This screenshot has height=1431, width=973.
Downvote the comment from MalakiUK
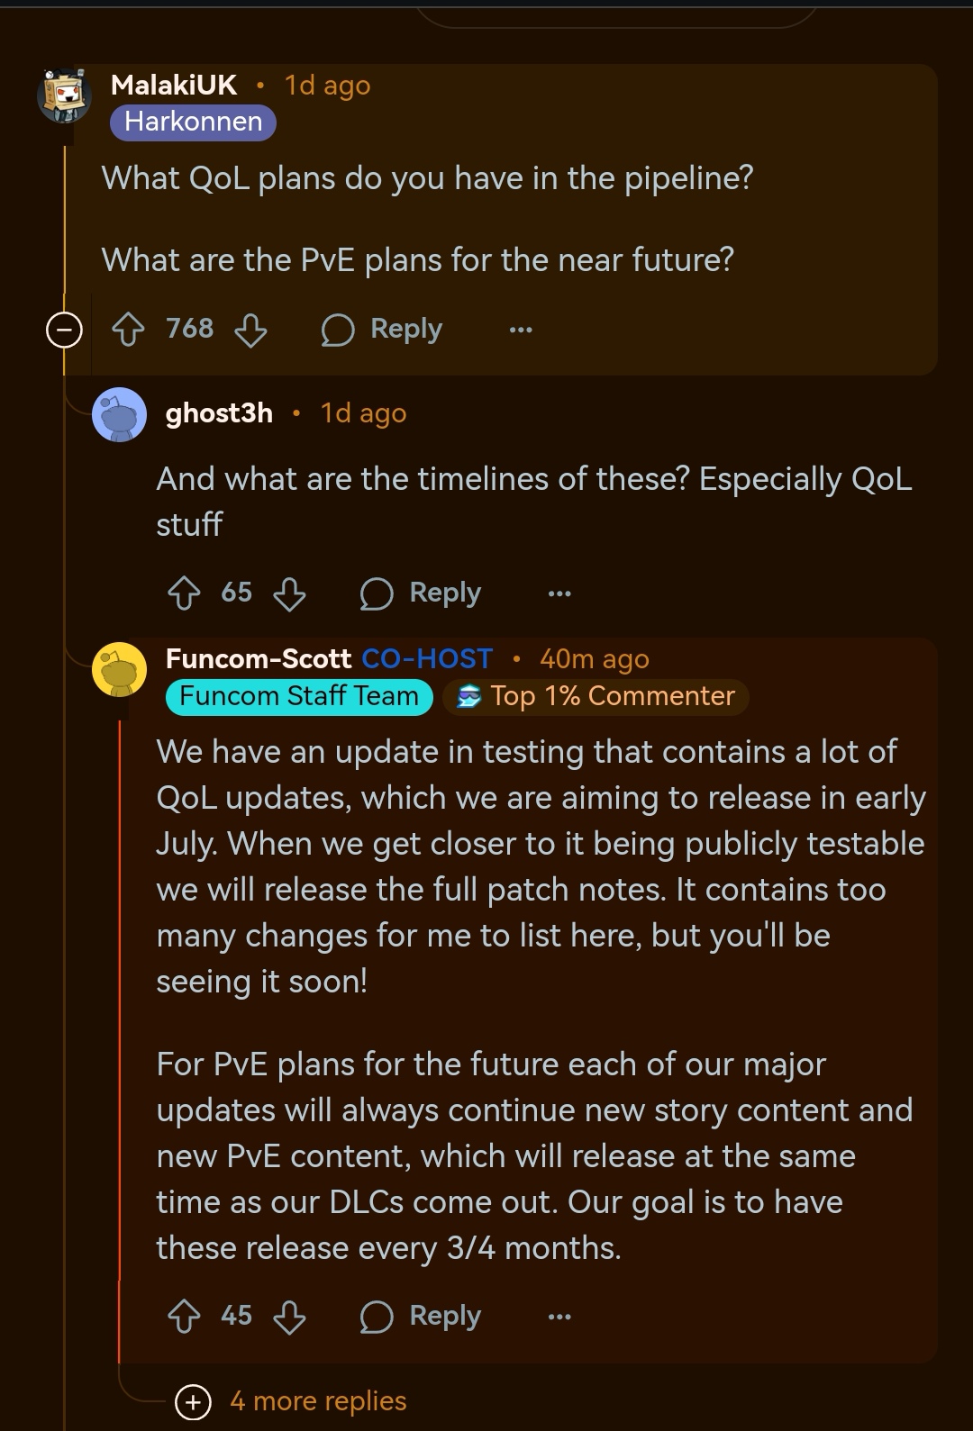click(250, 330)
